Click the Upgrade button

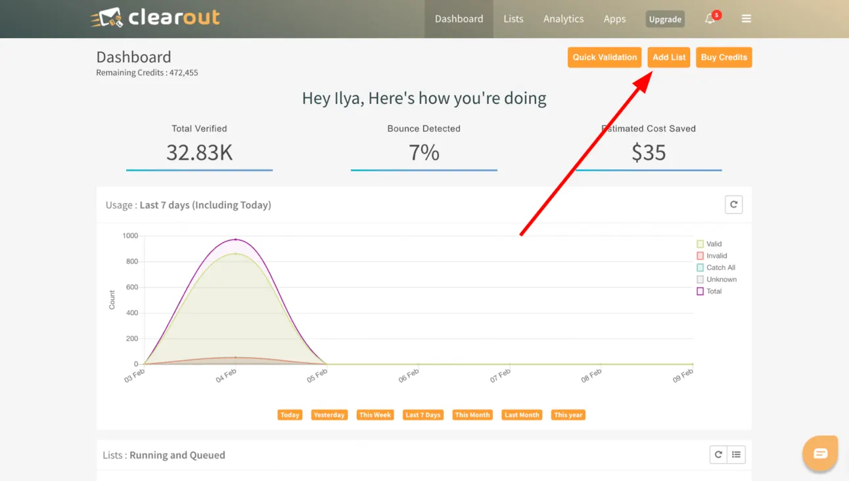pos(665,19)
